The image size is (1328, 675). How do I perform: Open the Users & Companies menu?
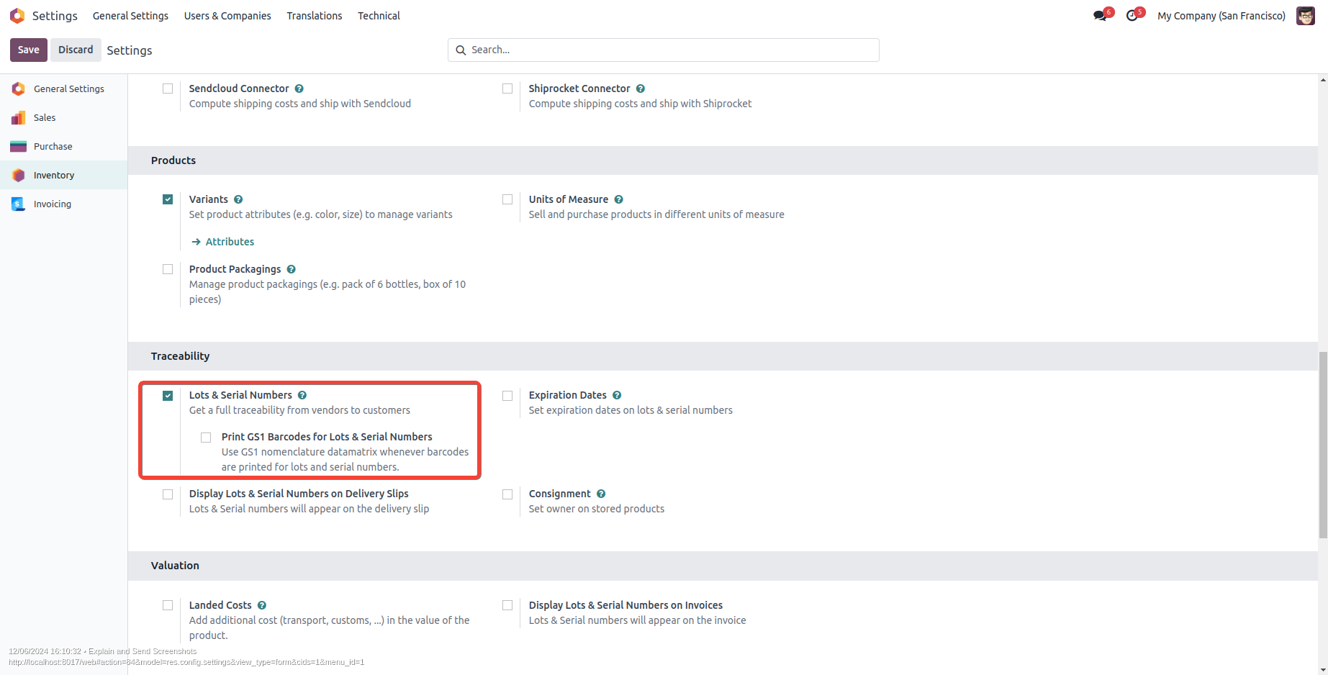[x=227, y=16]
